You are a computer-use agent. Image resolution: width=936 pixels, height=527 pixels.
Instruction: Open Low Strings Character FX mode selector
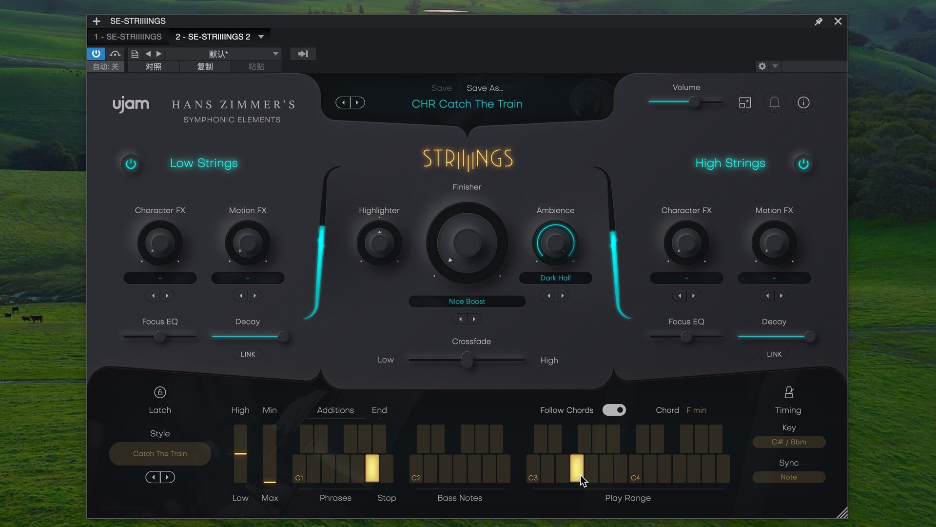tap(160, 278)
